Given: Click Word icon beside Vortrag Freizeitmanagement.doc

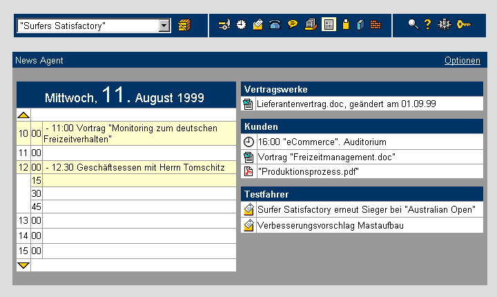Looking at the screenshot, I should coord(248,157).
